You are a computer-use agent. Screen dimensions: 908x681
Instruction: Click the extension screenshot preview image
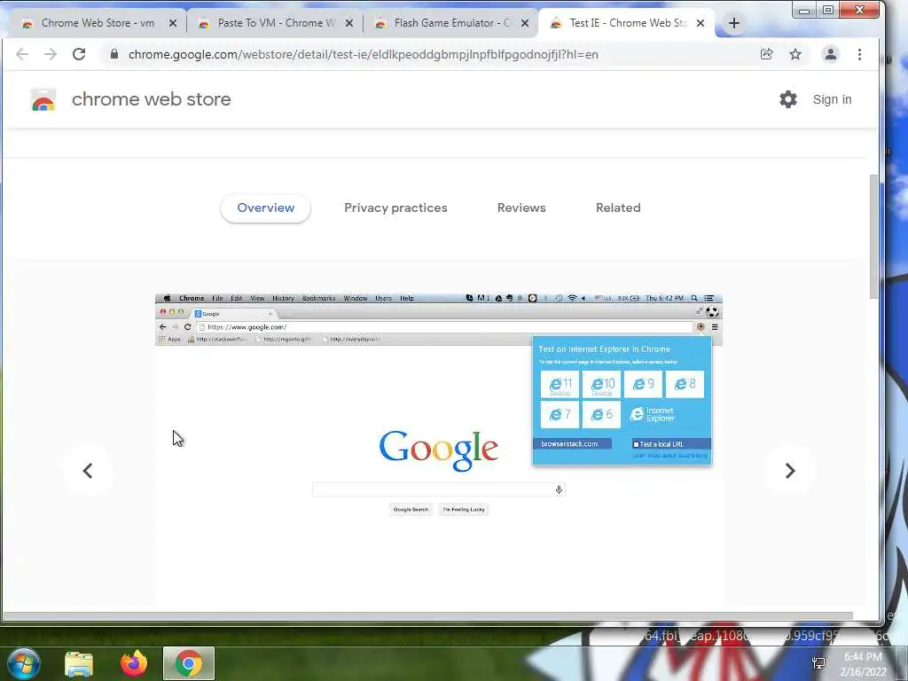point(439,450)
